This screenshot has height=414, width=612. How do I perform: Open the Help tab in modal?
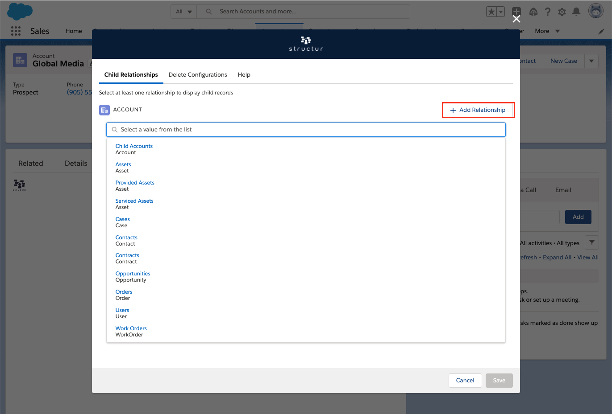pyautogui.click(x=244, y=75)
